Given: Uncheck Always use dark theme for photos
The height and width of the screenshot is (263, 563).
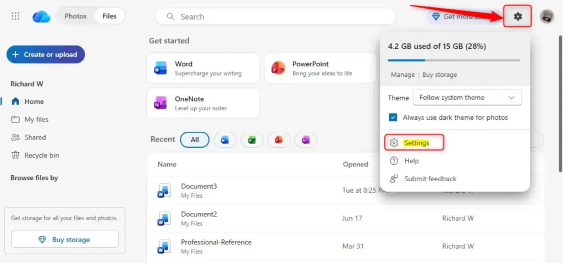Looking at the screenshot, I should 393,117.
